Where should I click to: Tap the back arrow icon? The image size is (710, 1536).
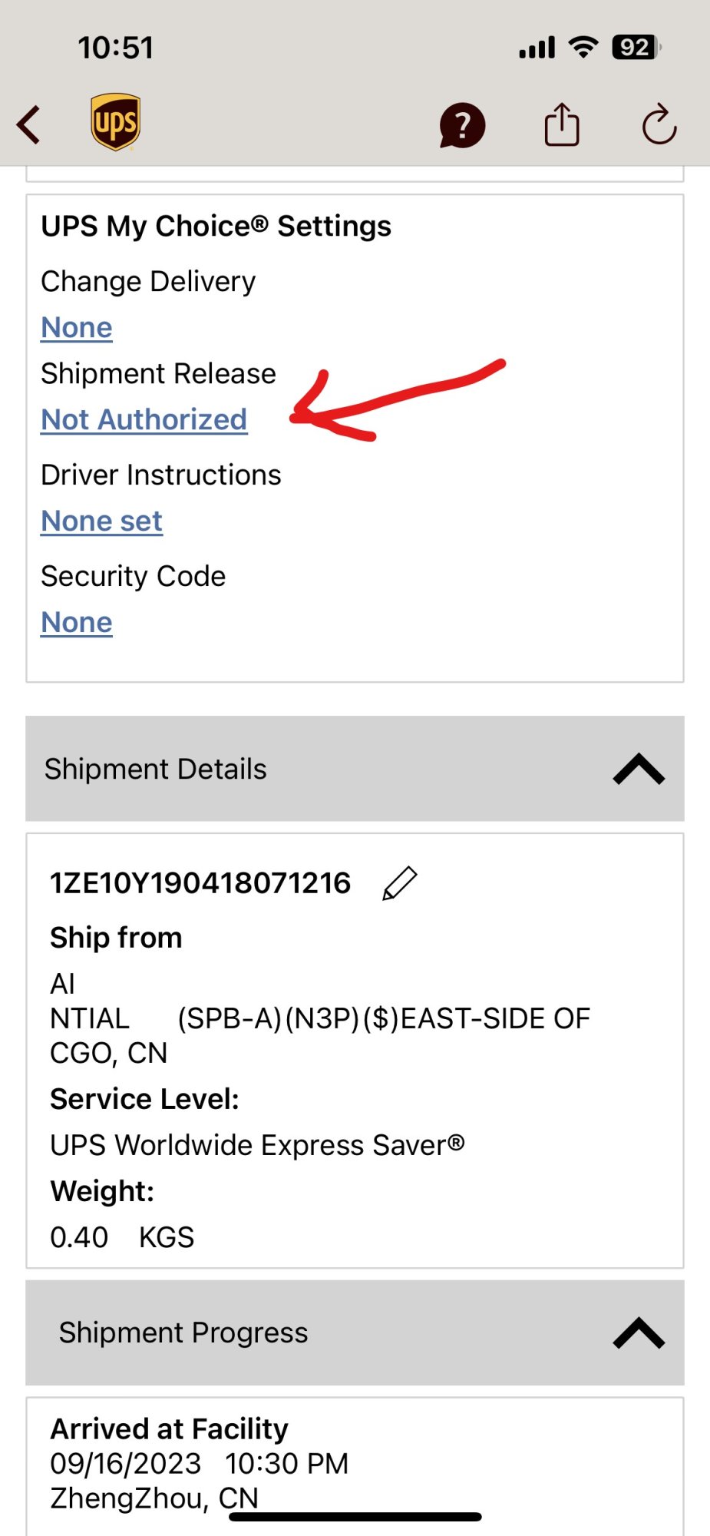tap(29, 125)
